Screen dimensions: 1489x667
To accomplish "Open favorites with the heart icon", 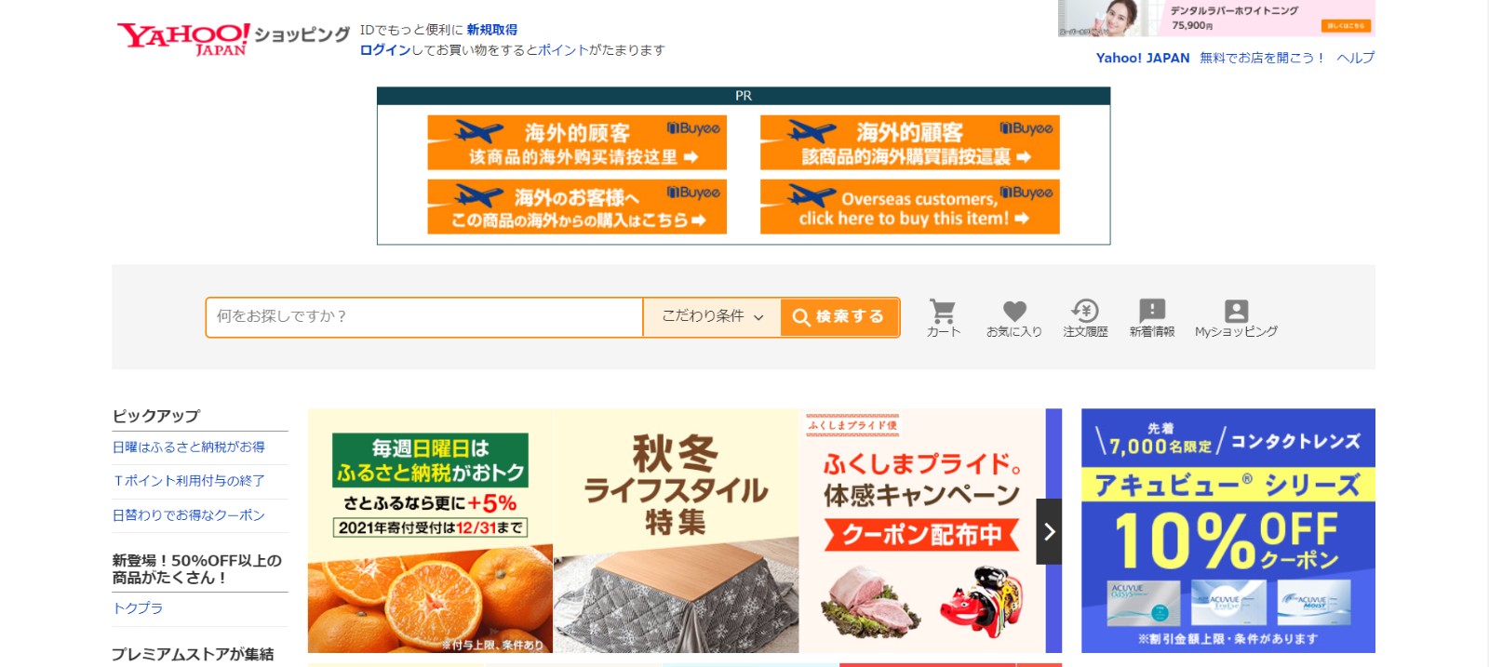I will coord(1014,317).
